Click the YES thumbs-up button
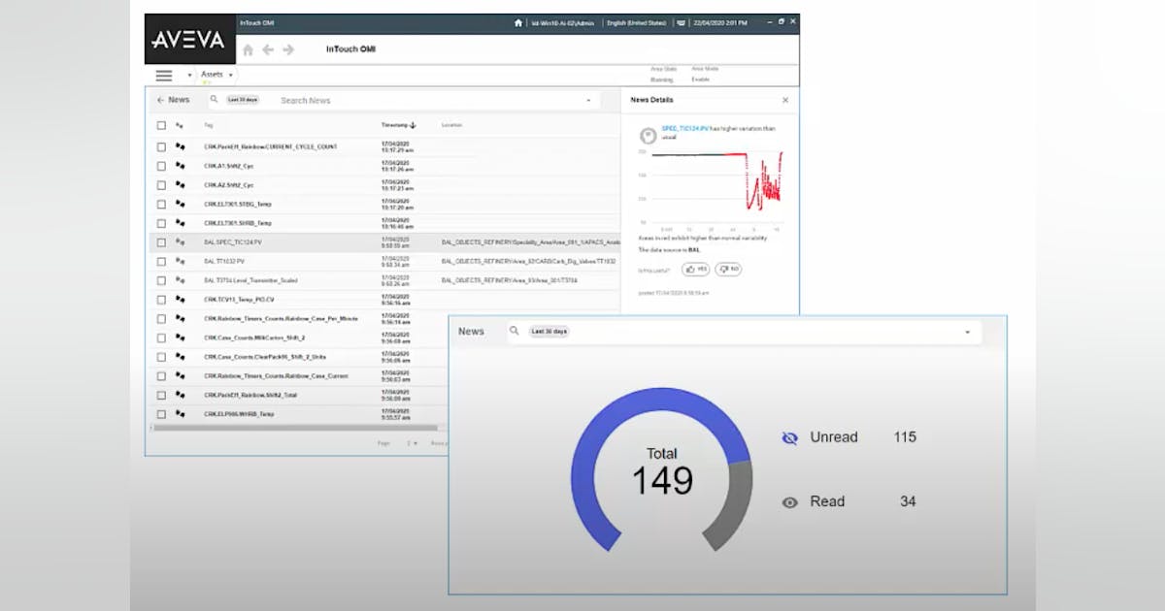 [x=695, y=269]
